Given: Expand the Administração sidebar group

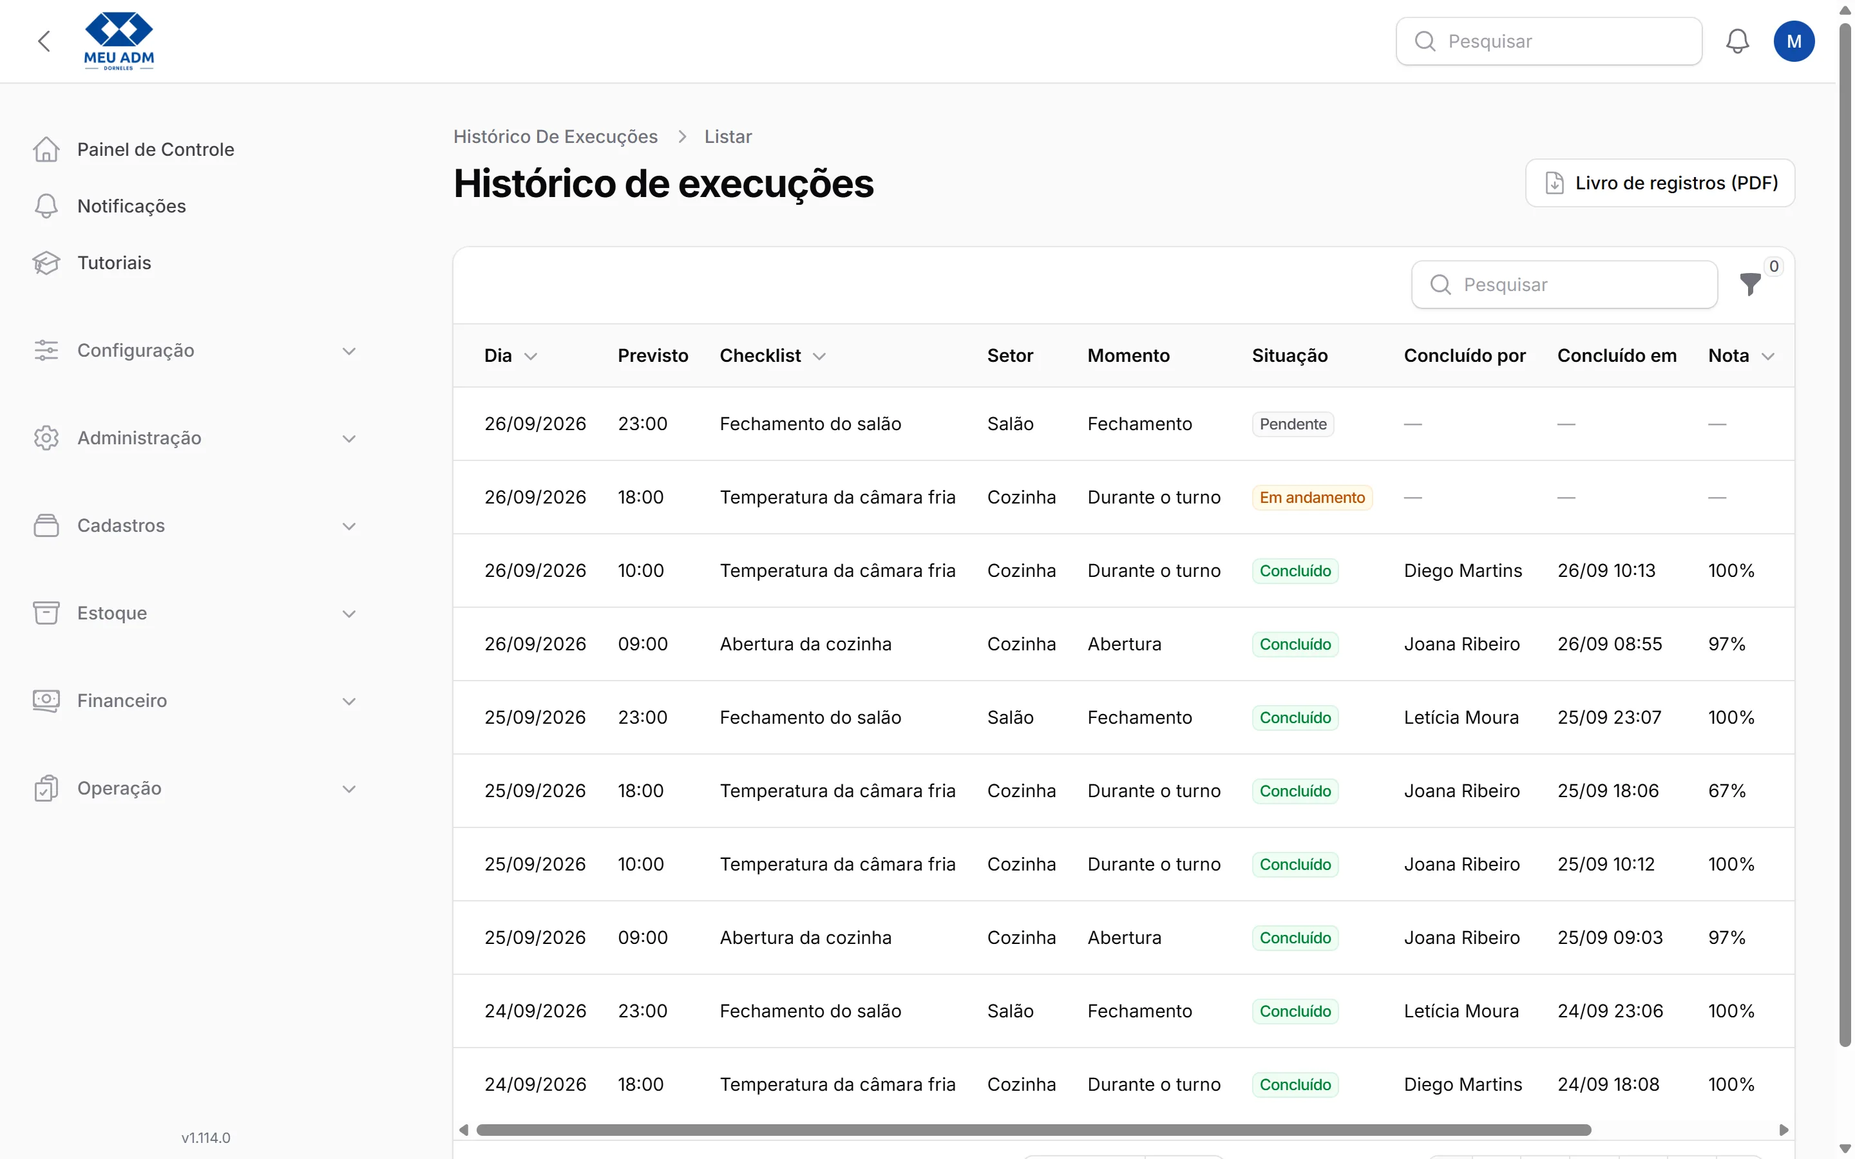Looking at the screenshot, I should [x=195, y=438].
